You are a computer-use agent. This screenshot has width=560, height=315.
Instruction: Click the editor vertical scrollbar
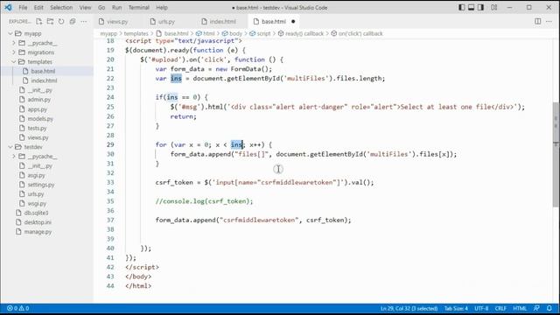[556, 154]
